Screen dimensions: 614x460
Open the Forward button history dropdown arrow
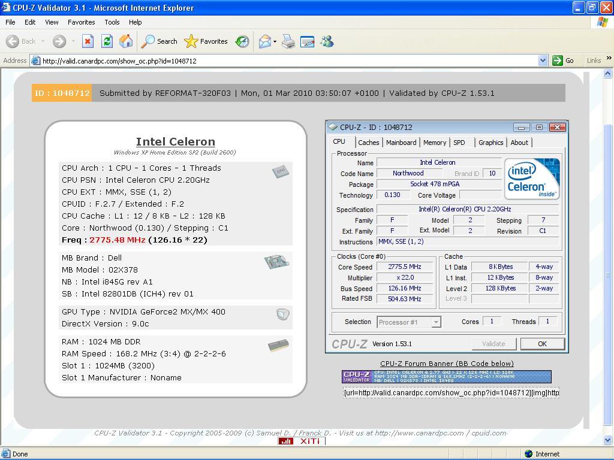(73, 41)
